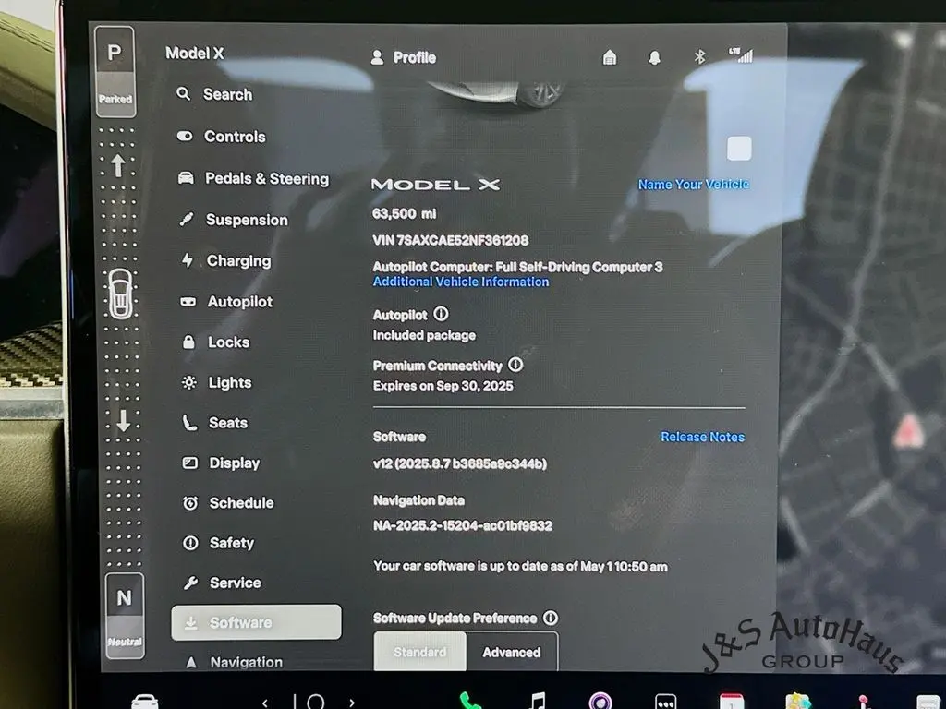Select Park on the gear strip
946x709 pixels.
(x=115, y=71)
